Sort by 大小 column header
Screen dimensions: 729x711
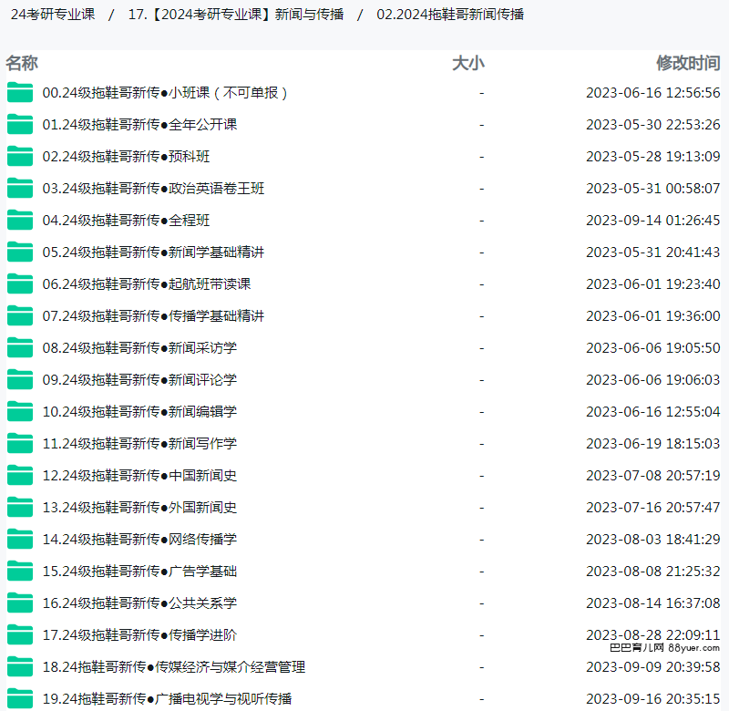[468, 63]
